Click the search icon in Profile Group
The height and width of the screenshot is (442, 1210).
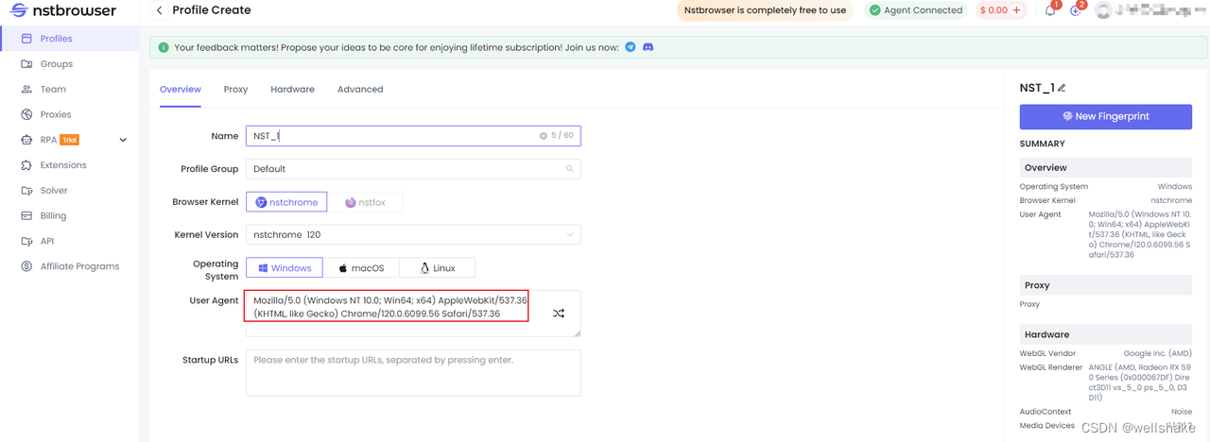point(569,169)
